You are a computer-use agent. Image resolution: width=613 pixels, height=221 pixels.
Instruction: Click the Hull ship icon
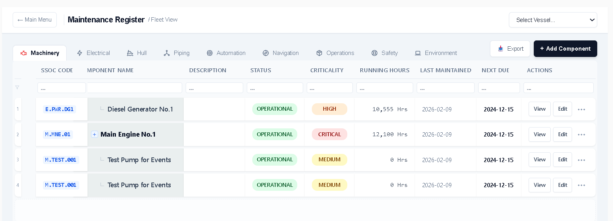pyautogui.click(x=130, y=53)
